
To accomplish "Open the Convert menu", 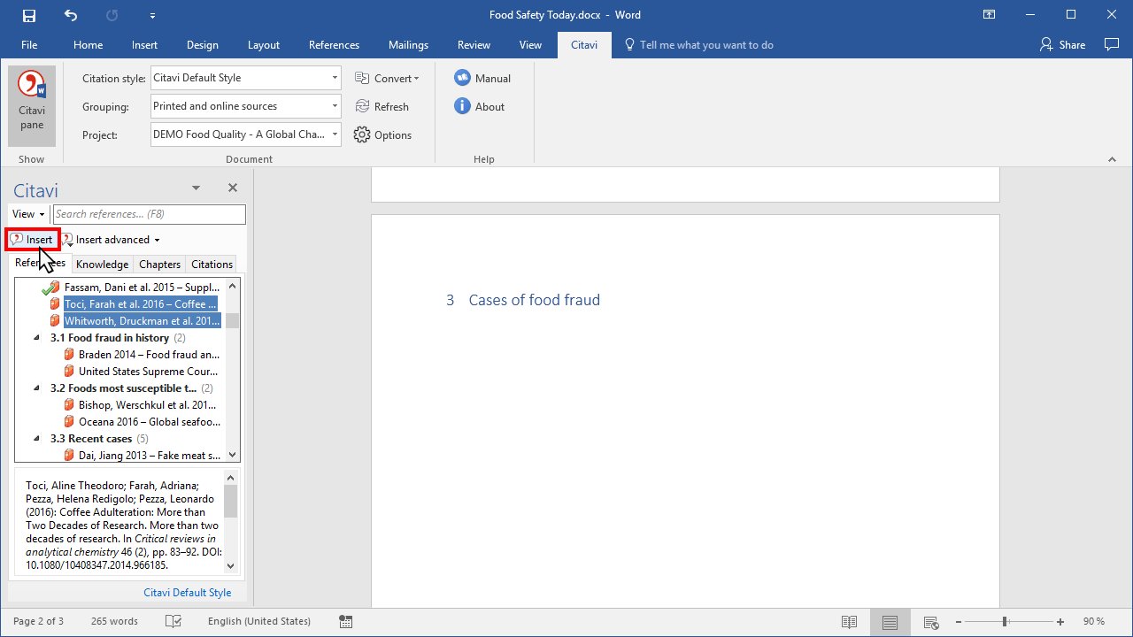I will [x=387, y=78].
